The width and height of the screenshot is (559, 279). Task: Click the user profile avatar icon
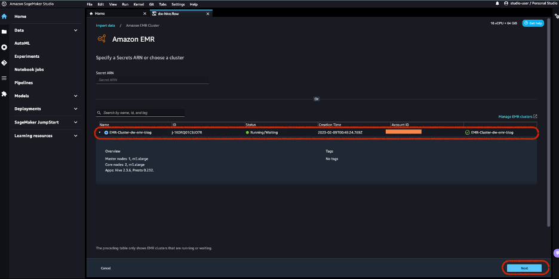506,3
